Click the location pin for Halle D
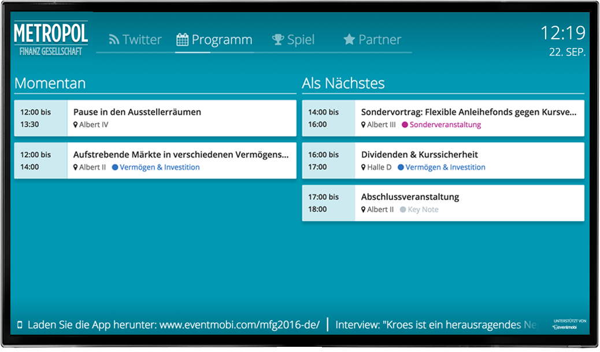The height and width of the screenshot is (352, 600). click(363, 166)
